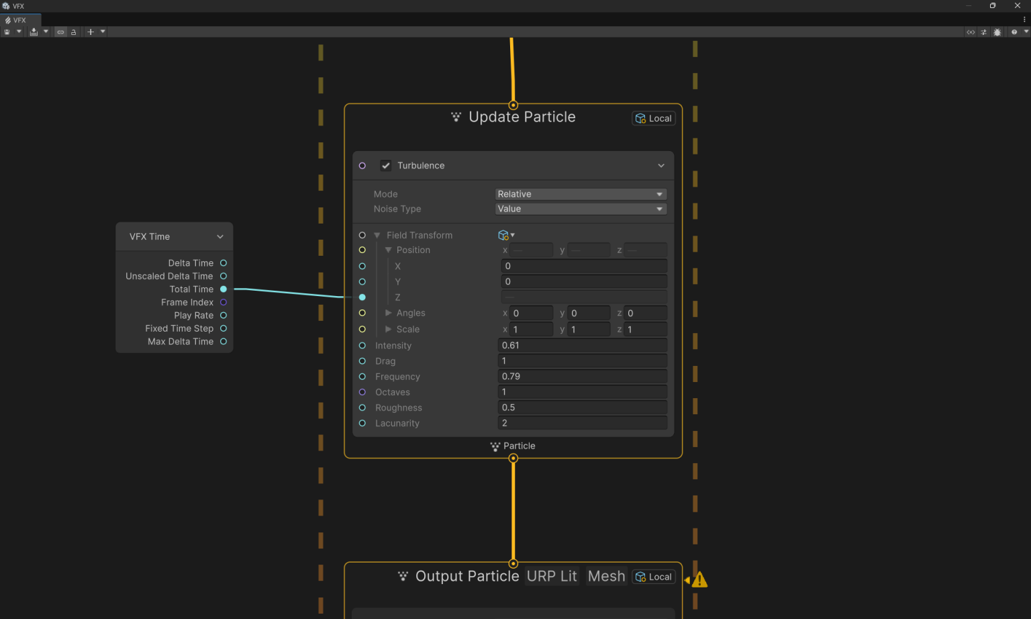The width and height of the screenshot is (1031, 619).
Task: Click the Compile icon in the toolbar
Action: [34, 32]
